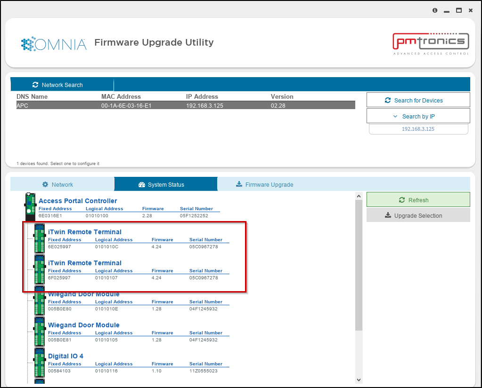Click the 192.168.3.125 IP input field
The width and height of the screenshot is (482, 388).
pos(418,129)
